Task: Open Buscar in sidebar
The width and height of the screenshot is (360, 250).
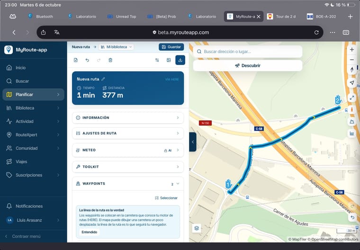Action: [33, 81]
